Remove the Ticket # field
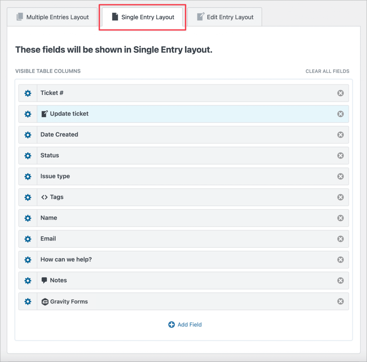The image size is (367, 362). [340, 93]
